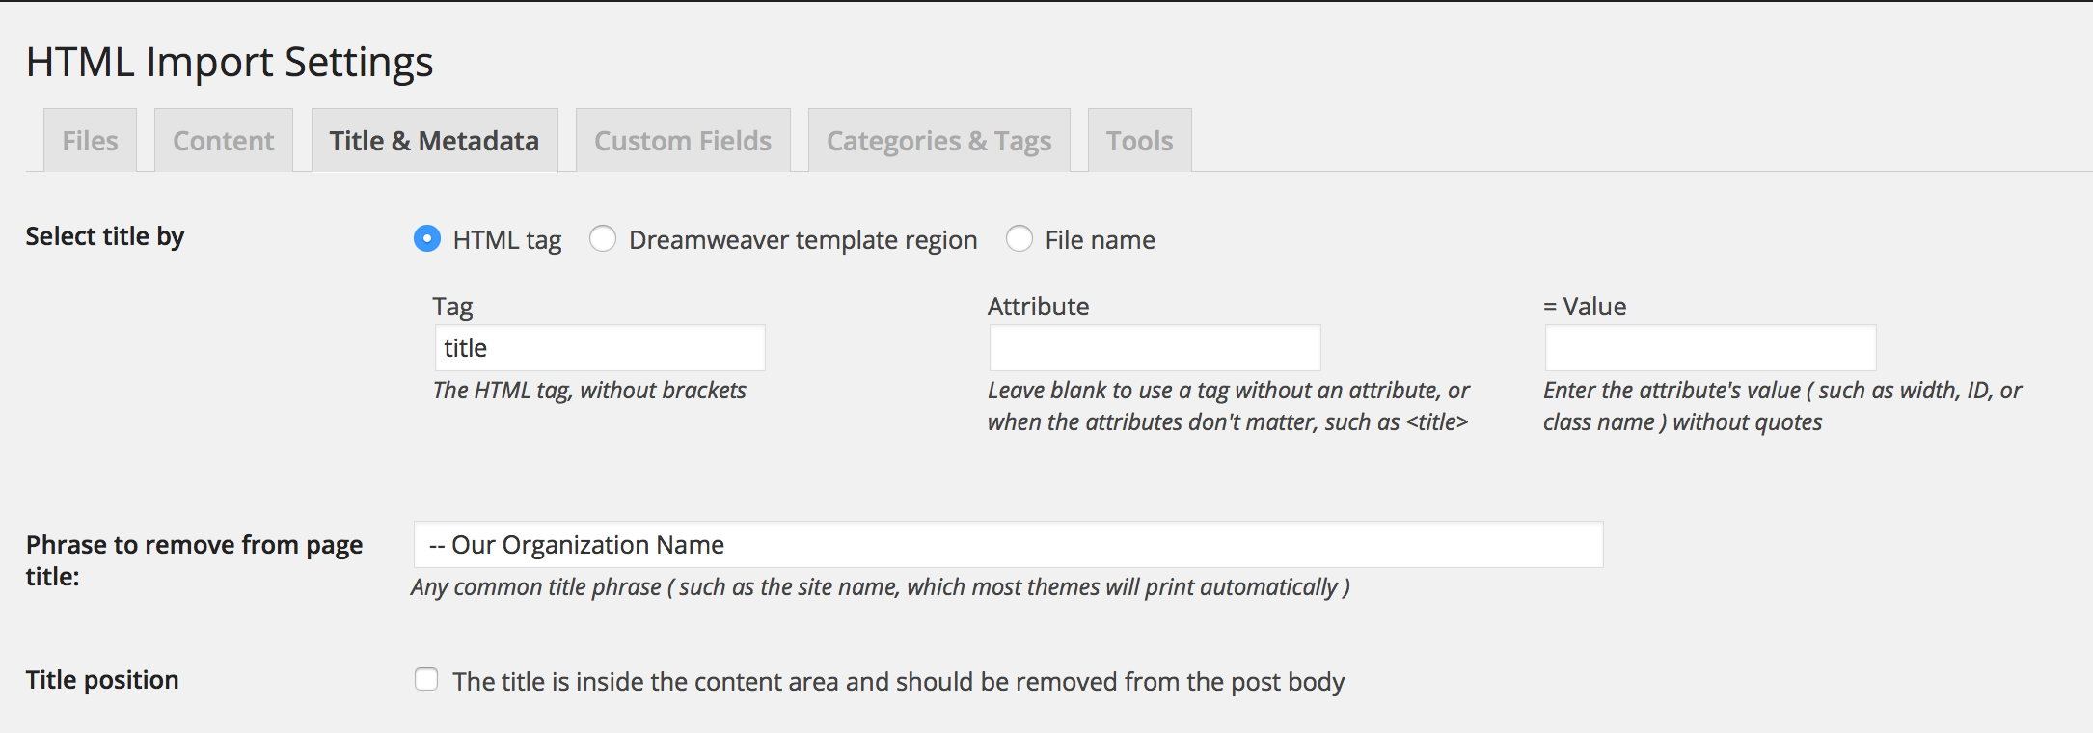Select the HTML tag radio button

tap(427, 238)
